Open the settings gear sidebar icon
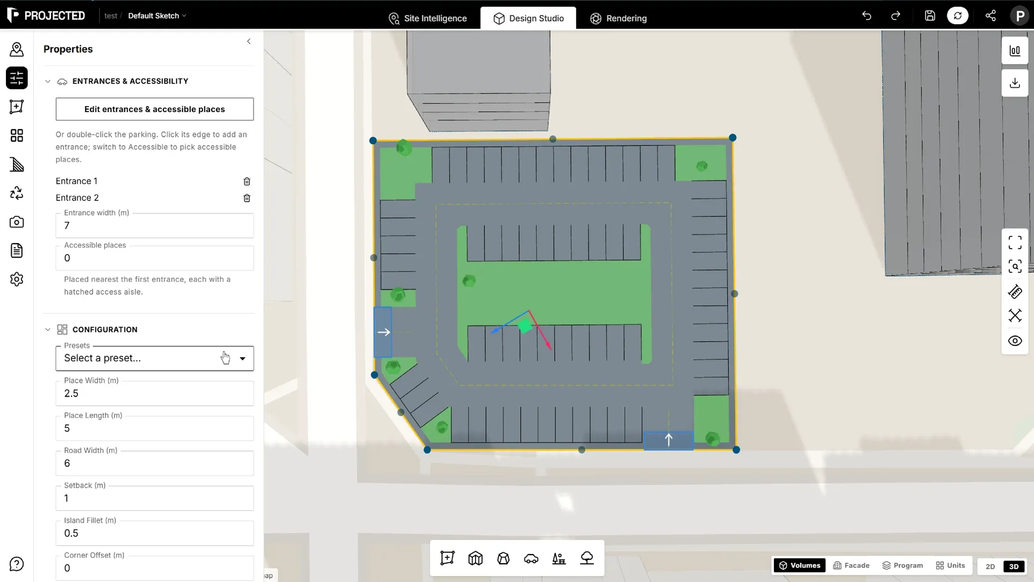This screenshot has width=1034, height=582. tap(17, 279)
